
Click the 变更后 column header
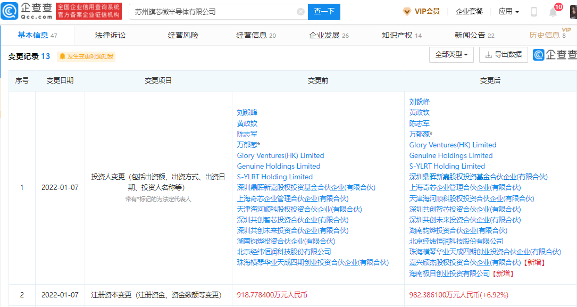click(490, 80)
